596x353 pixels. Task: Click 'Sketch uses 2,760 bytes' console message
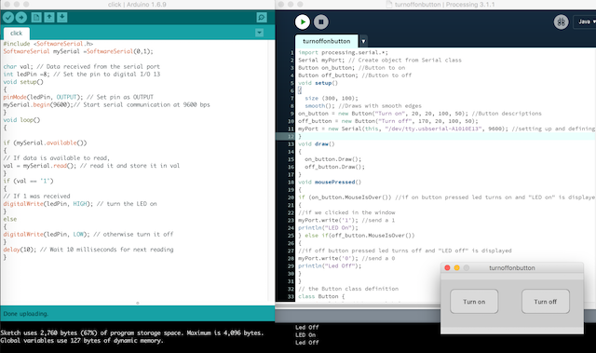pyautogui.click(x=132, y=333)
